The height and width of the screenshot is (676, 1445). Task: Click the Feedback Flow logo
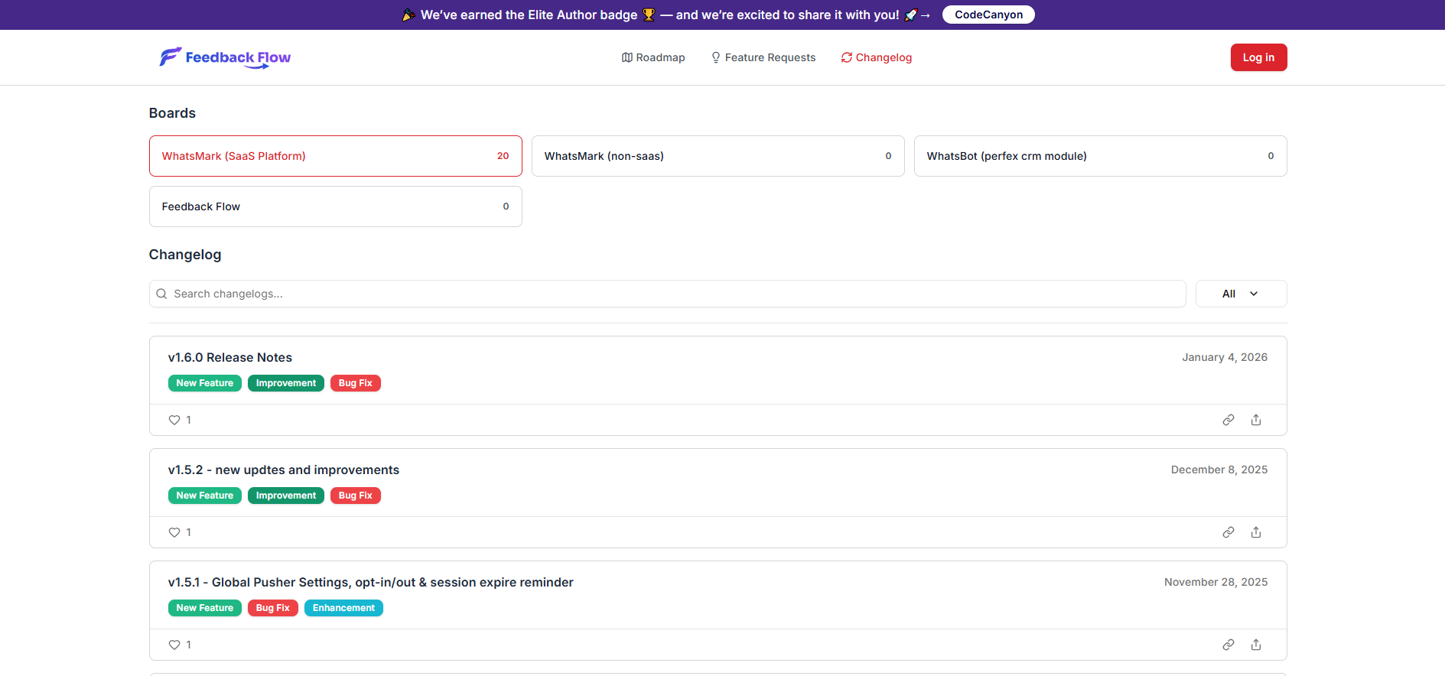225,57
